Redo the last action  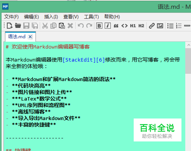pos(89,26)
